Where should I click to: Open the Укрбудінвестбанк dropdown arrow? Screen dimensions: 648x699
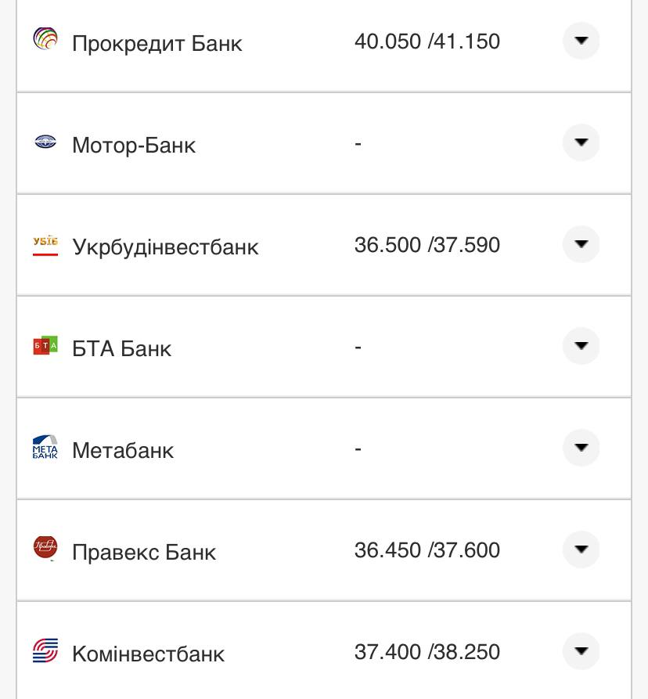pos(581,244)
